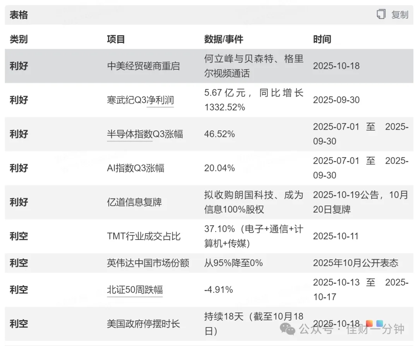Click the 从95%降至0% cell
The width and height of the screenshot is (418, 346).
point(233,263)
